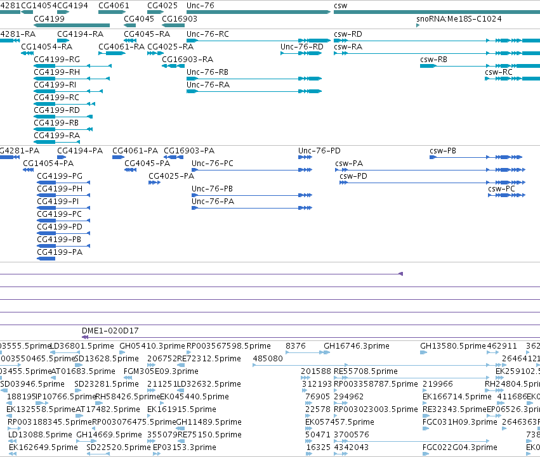540x457 pixels.
Task: Select the csw gene label
Action: (x=340, y=6)
